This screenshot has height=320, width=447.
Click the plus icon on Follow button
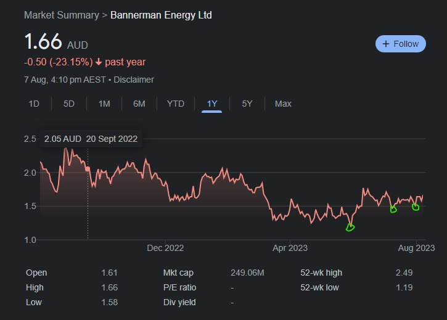[x=386, y=44]
